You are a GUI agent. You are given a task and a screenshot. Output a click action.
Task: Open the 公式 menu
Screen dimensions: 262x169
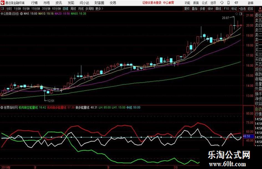205,3
